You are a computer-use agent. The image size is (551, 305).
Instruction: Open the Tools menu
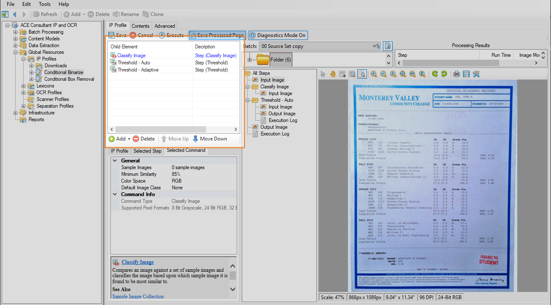45,4
